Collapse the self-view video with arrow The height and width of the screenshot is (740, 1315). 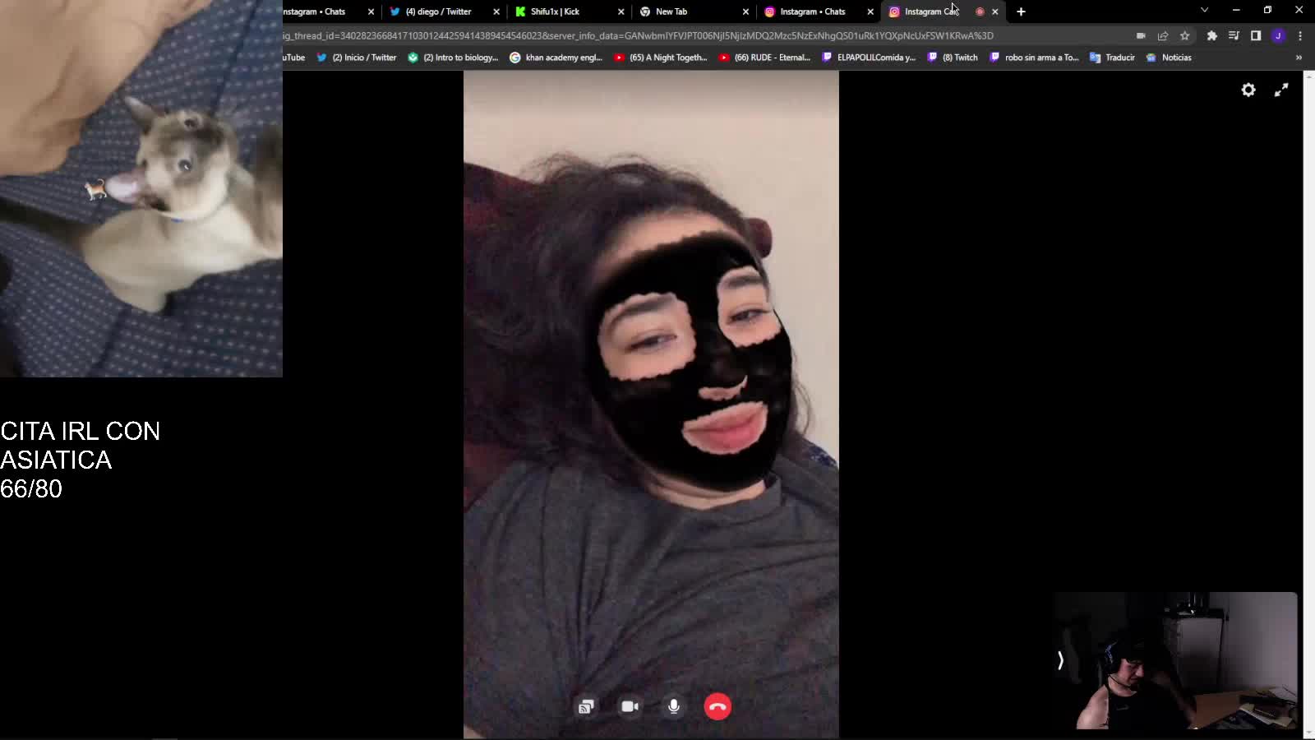point(1060,660)
